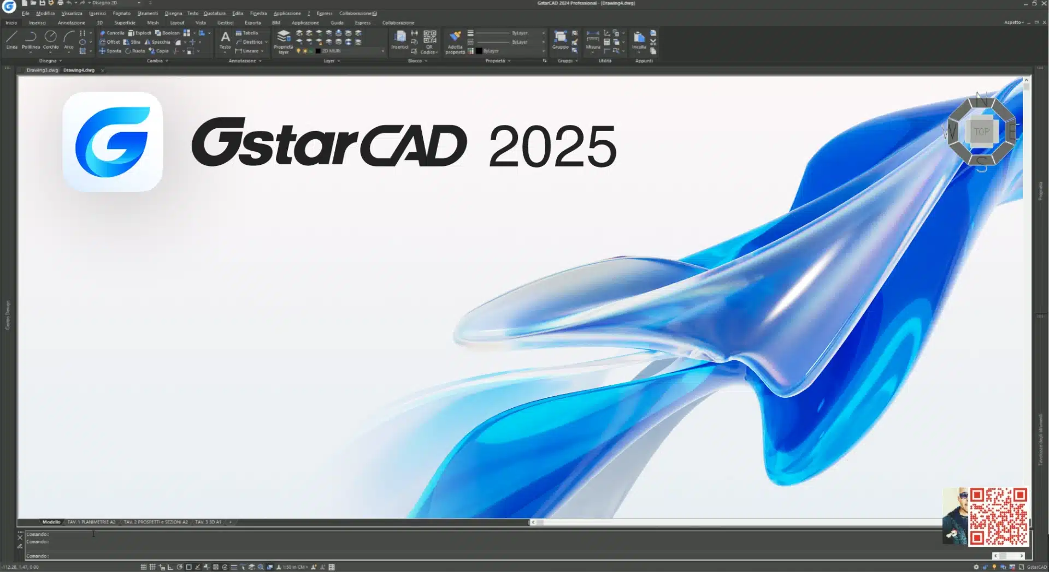The image size is (1049, 572).
Task: Open Proprietà layer manager
Action: click(x=284, y=42)
